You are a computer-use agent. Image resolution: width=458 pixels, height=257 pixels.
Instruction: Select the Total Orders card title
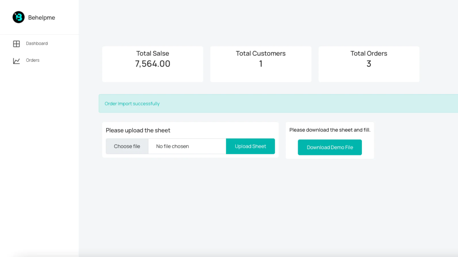(369, 53)
